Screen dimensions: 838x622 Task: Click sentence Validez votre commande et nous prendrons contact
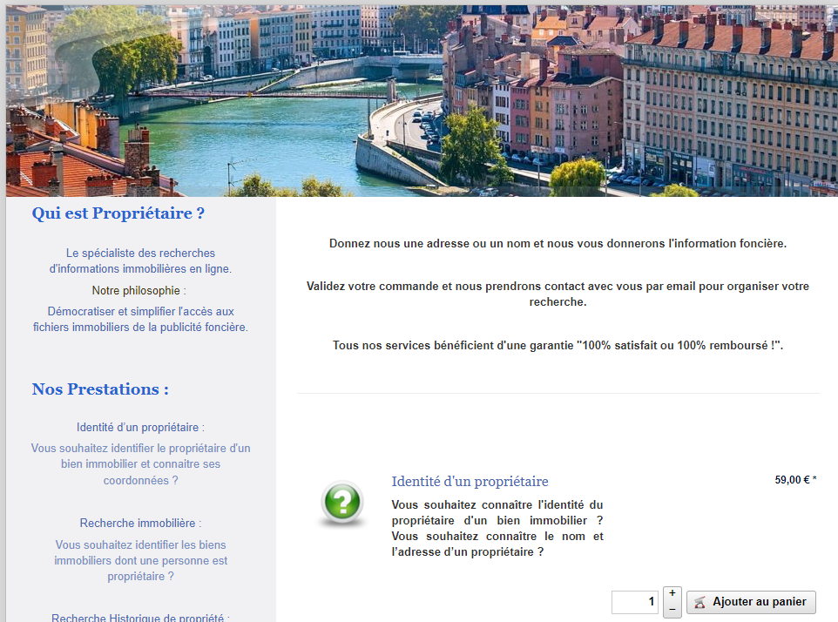558,294
